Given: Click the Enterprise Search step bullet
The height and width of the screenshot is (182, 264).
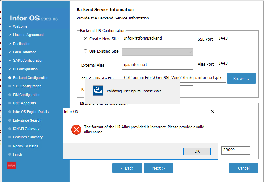Looking at the screenshot, I should click(x=10, y=120).
